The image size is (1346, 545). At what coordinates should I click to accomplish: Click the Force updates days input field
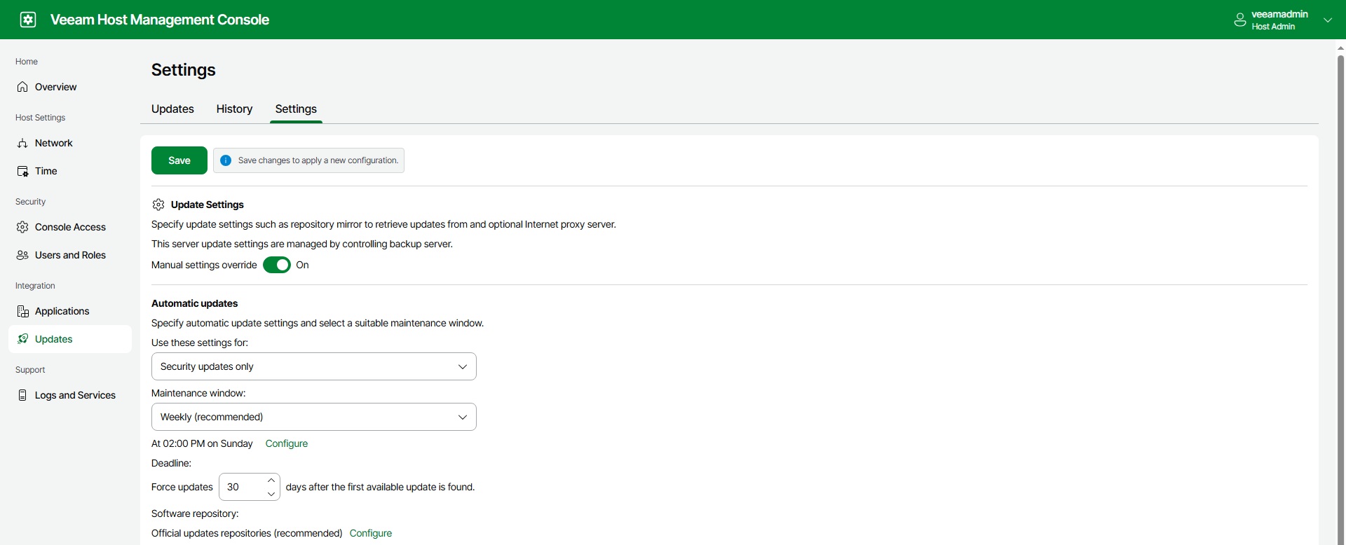tap(242, 487)
